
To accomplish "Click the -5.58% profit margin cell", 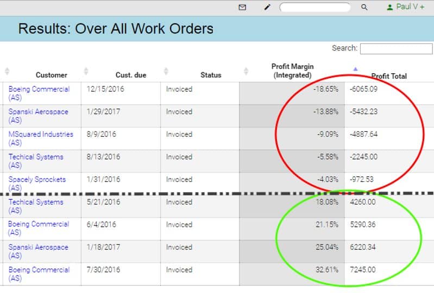I will pos(292,162).
